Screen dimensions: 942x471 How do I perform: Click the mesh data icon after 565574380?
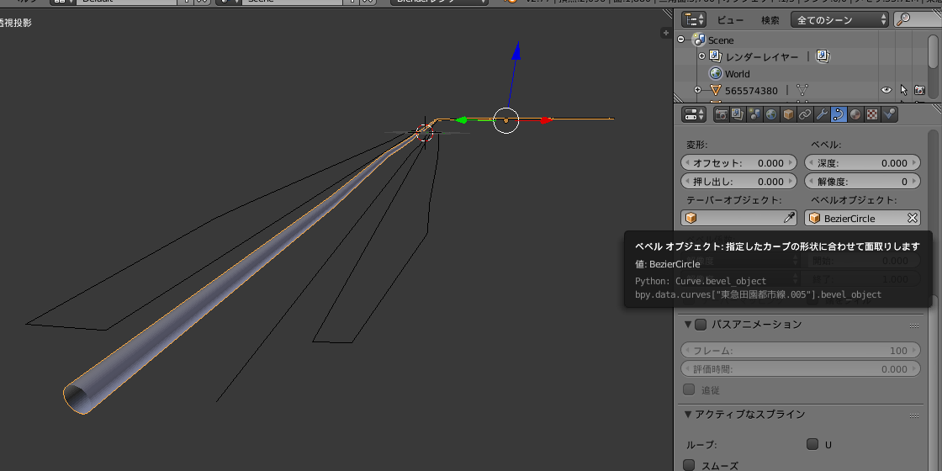pos(802,91)
